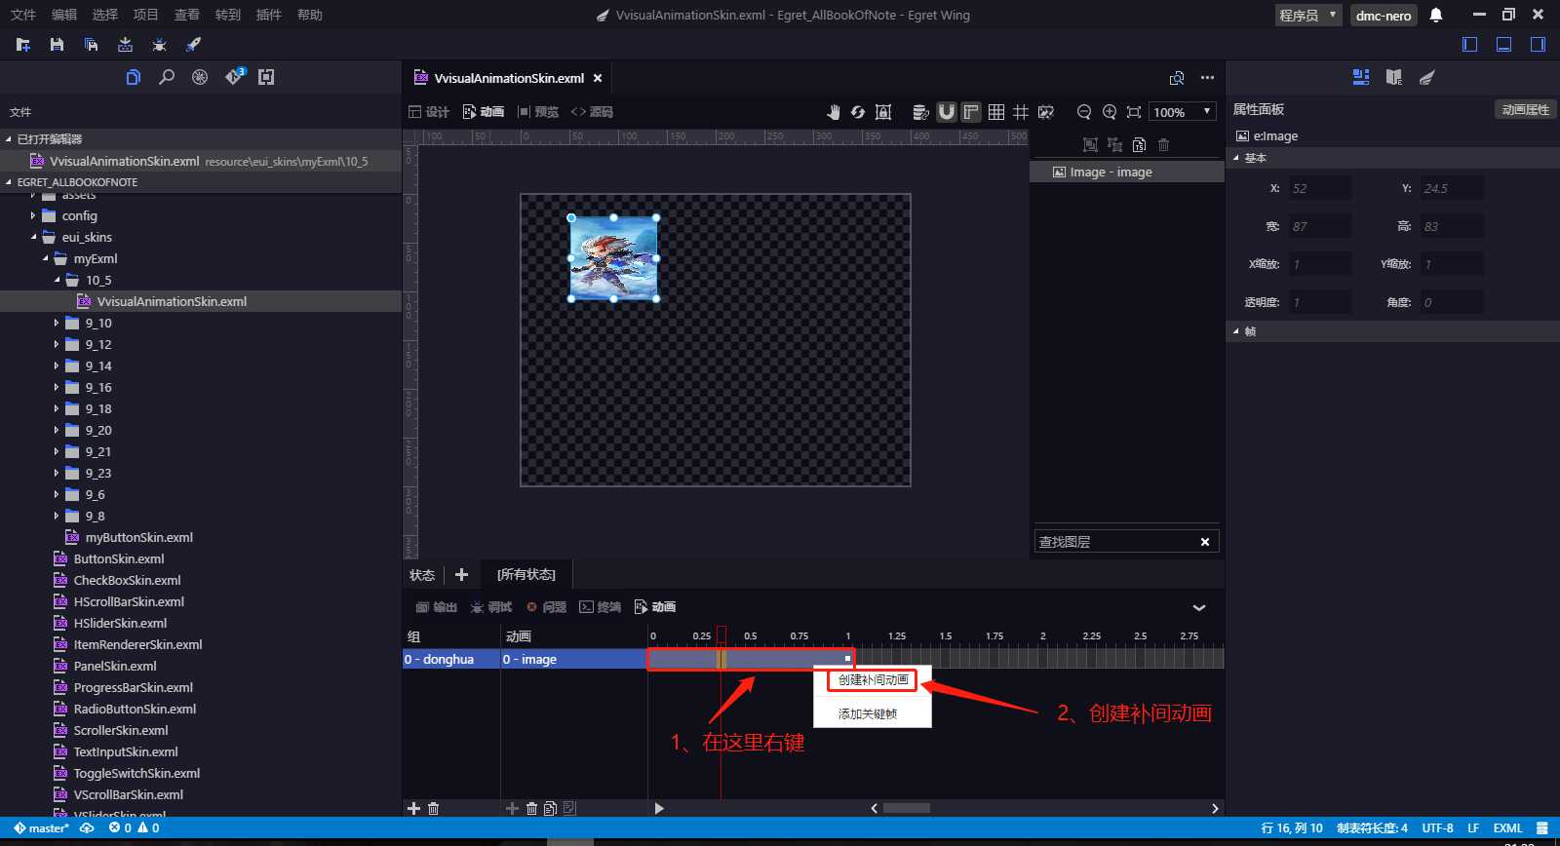Viewport: 1560px width, 846px height.
Task: Collapse the eui_skins folder
Action: point(33,237)
